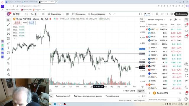This screenshot has width=189, height=106.
Task: Open the emoji icons tool
Action: click(x=8, y=52)
